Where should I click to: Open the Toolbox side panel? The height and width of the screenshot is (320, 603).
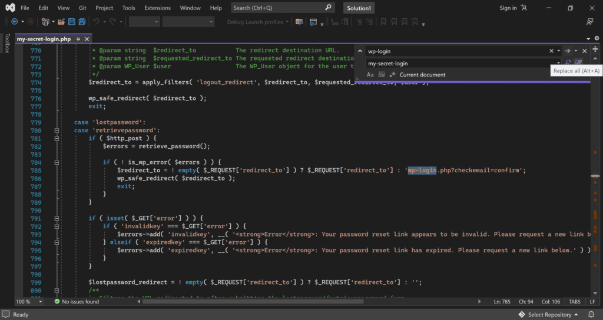coord(7,43)
